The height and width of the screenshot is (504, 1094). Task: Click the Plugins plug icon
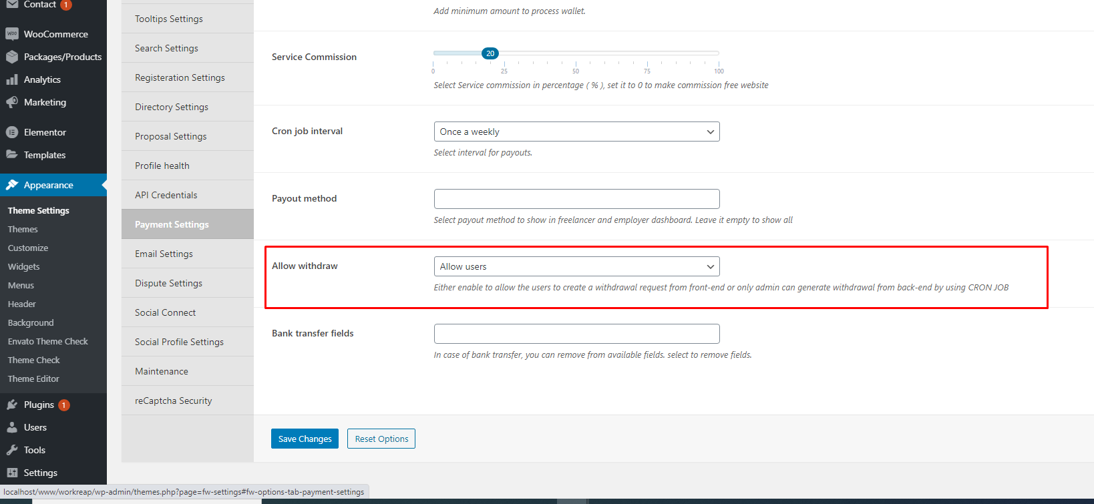coord(12,405)
